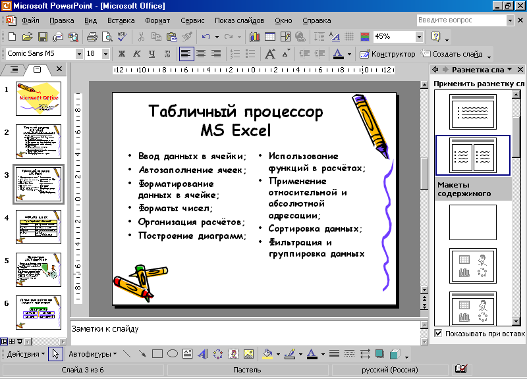The width and height of the screenshot is (527, 379).
Task: Click the Заметки к слайду notes area
Action: [245, 333]
